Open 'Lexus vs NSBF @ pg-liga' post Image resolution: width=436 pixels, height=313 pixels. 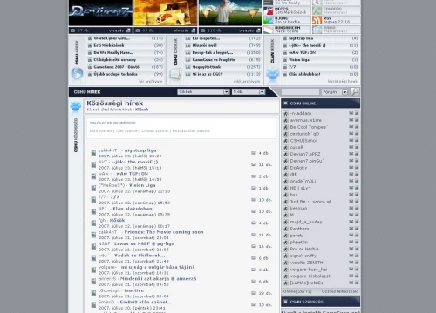(145, 243)
